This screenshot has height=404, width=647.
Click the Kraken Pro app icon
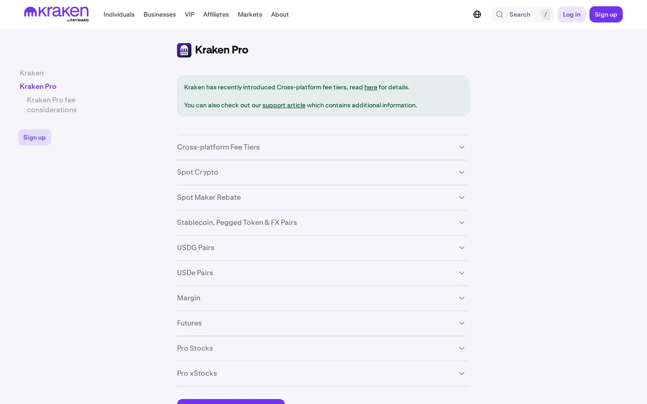click(x=184, y=50)
